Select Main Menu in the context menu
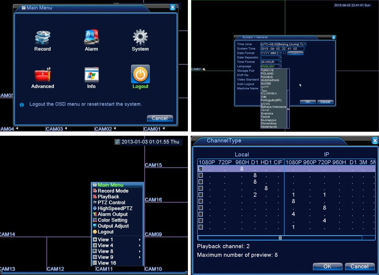Viewport: 379px width, 275px height. 118,185
